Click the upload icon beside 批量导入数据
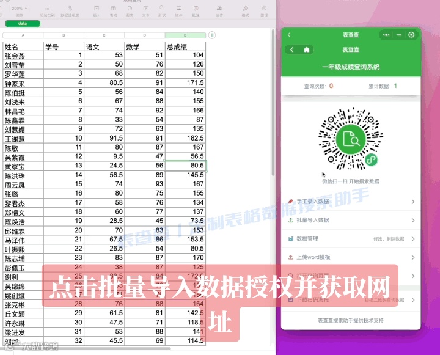440x355 pixels. coord(291,220)
